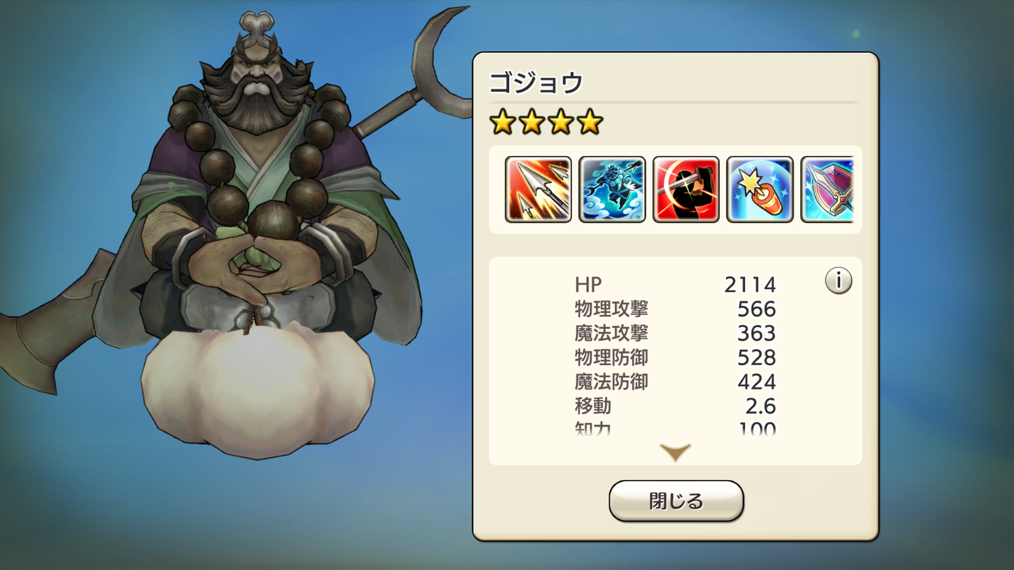Select the 物理防御 stat row
1014x570 pixels.
[x=675, y=358]
